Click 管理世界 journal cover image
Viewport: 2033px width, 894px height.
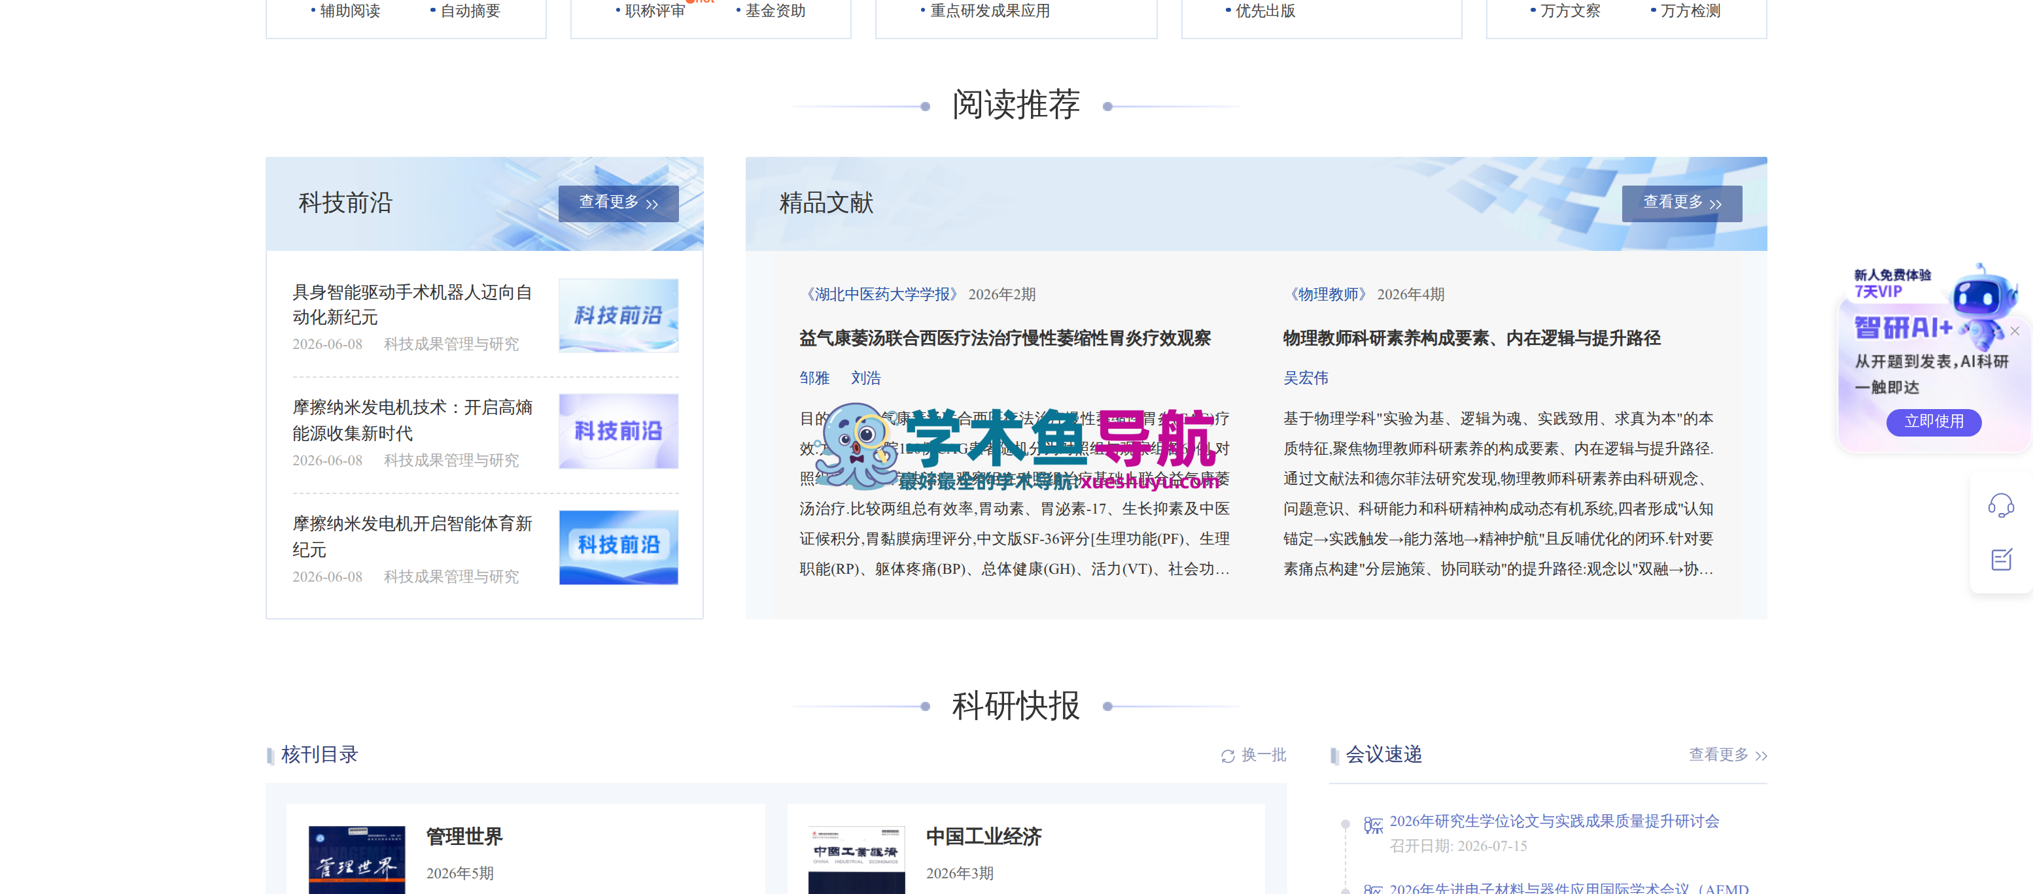point(356,859)
